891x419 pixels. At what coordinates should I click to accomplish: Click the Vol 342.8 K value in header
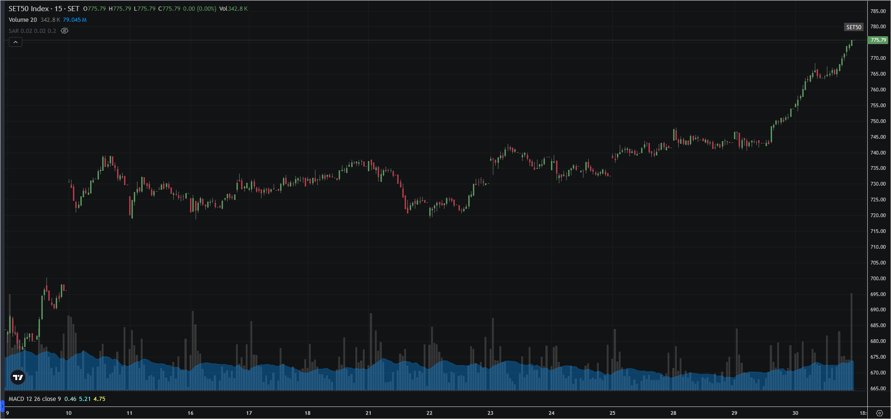233,9
